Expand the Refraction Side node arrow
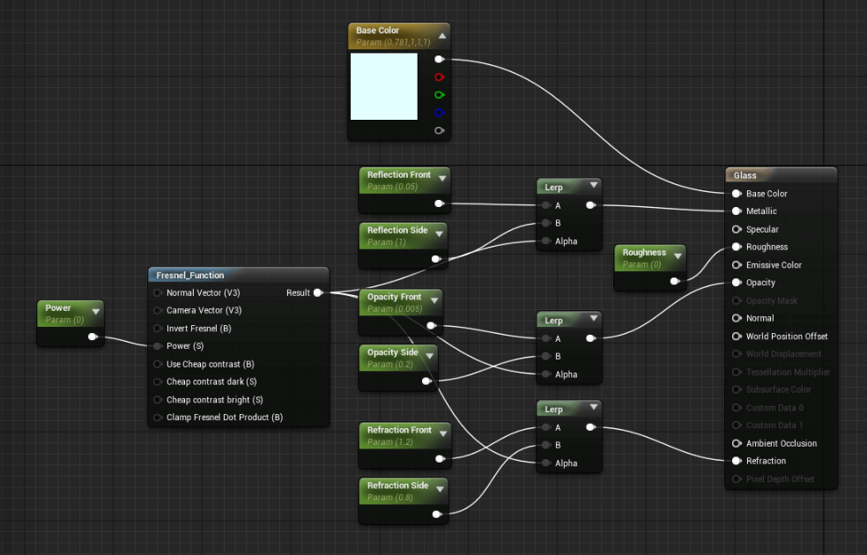The image size is (867, 555). coord(440,489)
